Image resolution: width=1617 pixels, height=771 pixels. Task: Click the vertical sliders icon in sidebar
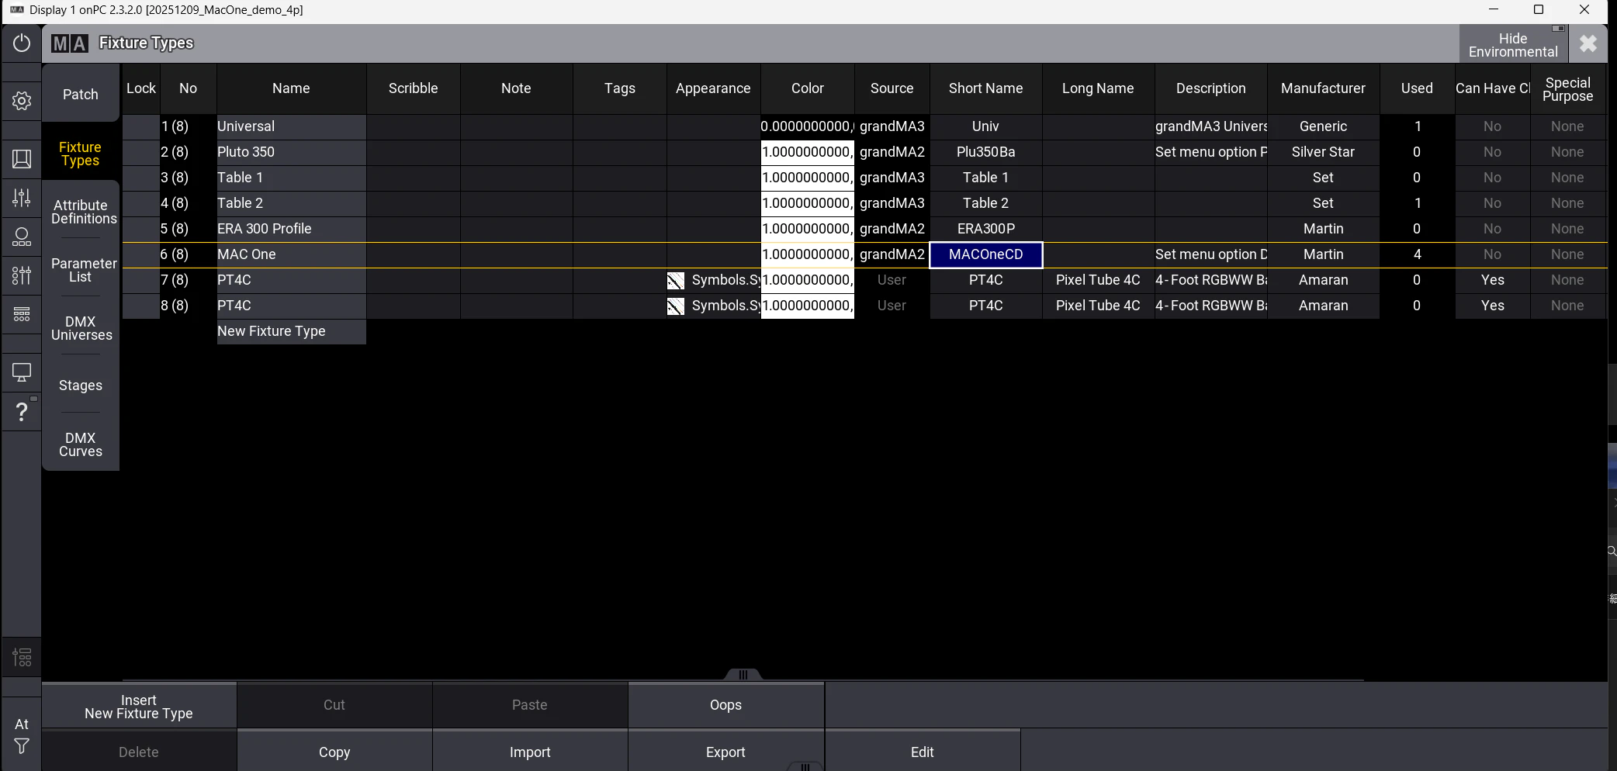coord(22,275)
